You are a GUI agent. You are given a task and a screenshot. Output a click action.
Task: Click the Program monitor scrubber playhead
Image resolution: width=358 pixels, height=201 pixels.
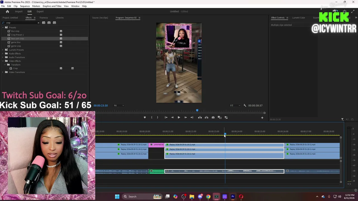click(x=197, y=111)
